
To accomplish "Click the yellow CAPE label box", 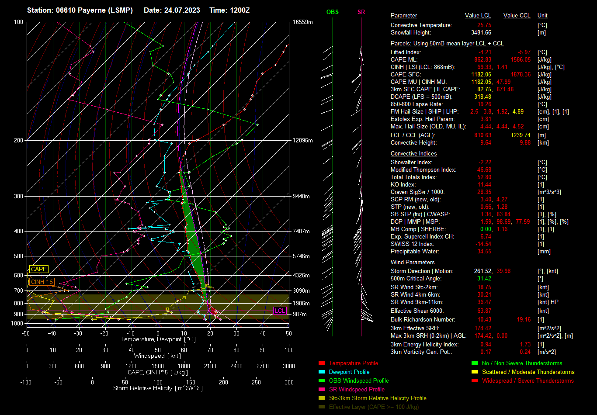I will point(39,270).
